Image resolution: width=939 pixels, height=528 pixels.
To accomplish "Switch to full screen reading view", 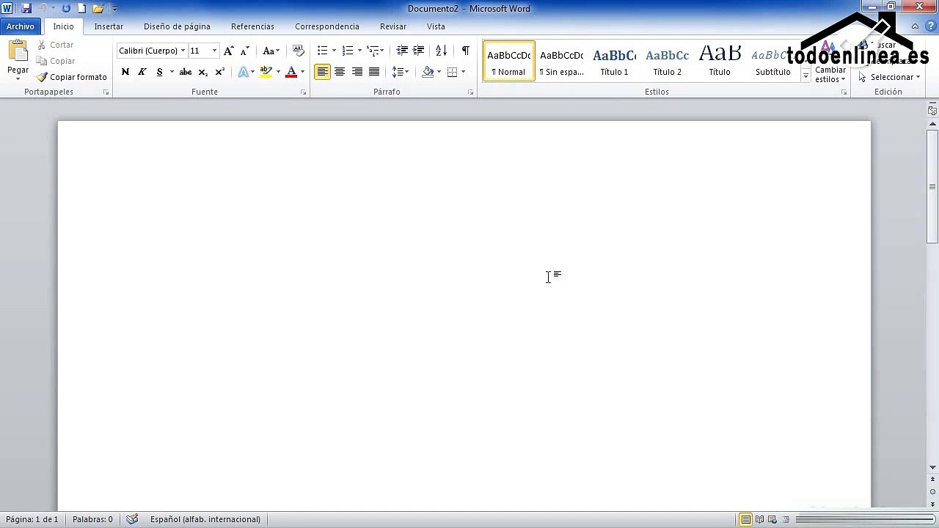I will tap(759, 519).
